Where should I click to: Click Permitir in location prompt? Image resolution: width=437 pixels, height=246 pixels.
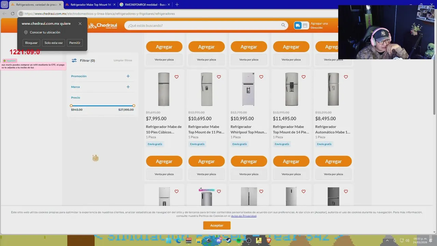pos(75,43)
